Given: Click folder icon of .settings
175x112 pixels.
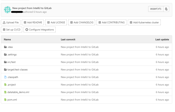Looking at the screenshot, I should tap(5, 54).
